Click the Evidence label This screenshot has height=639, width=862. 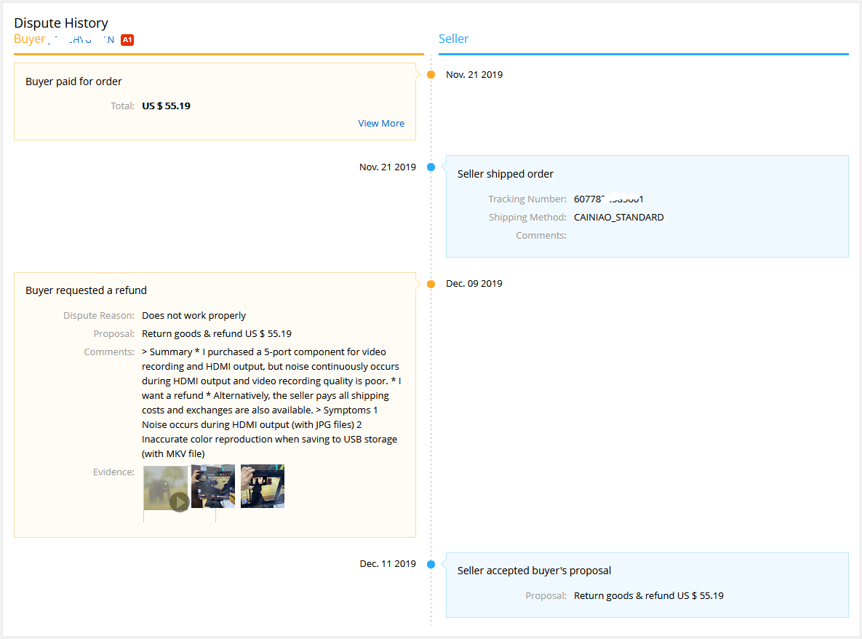click(x=113, y=472)
